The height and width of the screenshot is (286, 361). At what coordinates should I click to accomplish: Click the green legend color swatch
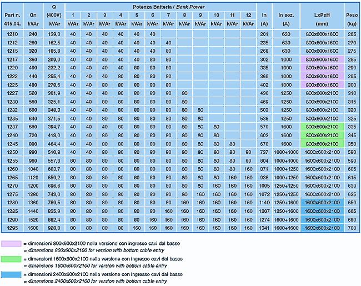11,259
